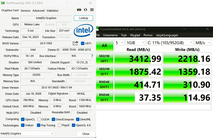Image resolution: width=213 pixels, height=138 pixels.
Task: Click the Meteor Lake GPU field
Action: (32, 24)
